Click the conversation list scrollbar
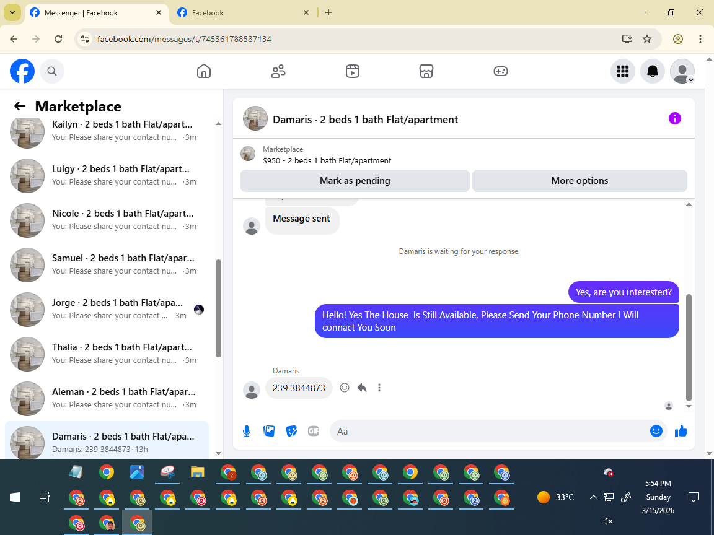714x535 pixels. pyautogui.click(x=218, y=308)
